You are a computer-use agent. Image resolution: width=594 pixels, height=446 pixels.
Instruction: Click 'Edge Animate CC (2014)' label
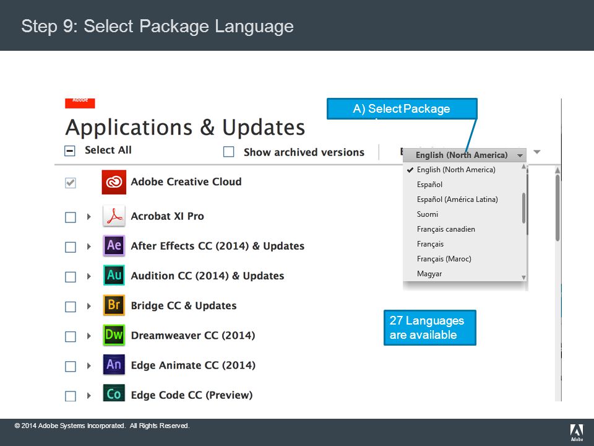pos(193,365)
